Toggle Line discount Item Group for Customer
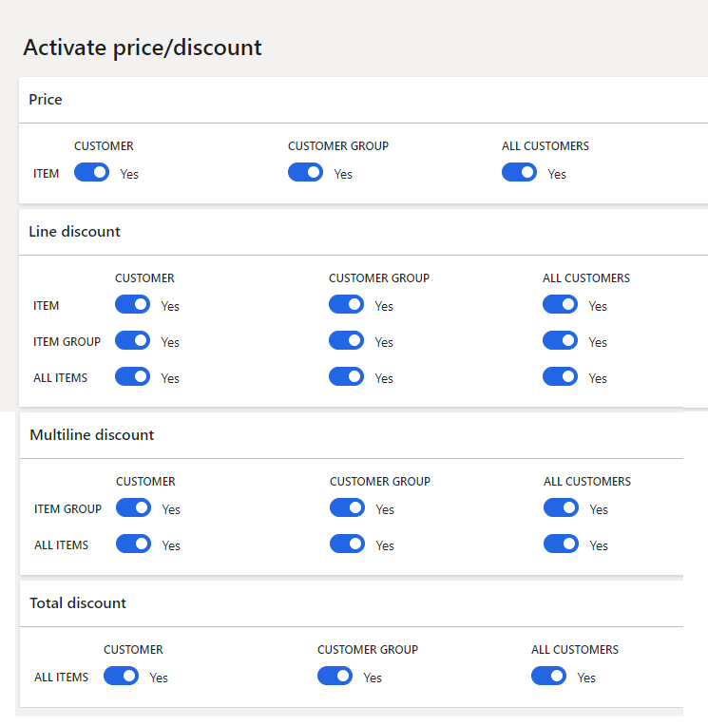 (x=132, y=341)
